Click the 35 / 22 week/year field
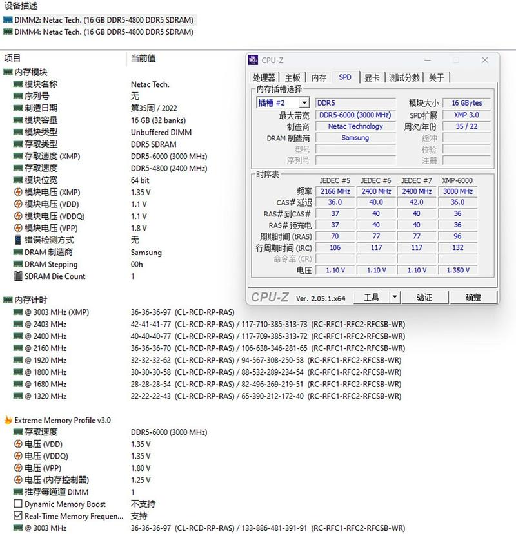Image resolution: width=516 pixels, height=534 pixels. tap(467, 126)
